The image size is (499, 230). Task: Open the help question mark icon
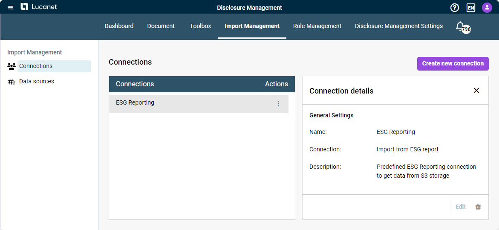click(455, 8)
